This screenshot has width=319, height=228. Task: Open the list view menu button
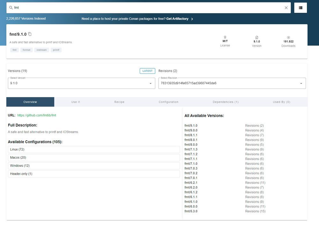click(x=300, y=8)
